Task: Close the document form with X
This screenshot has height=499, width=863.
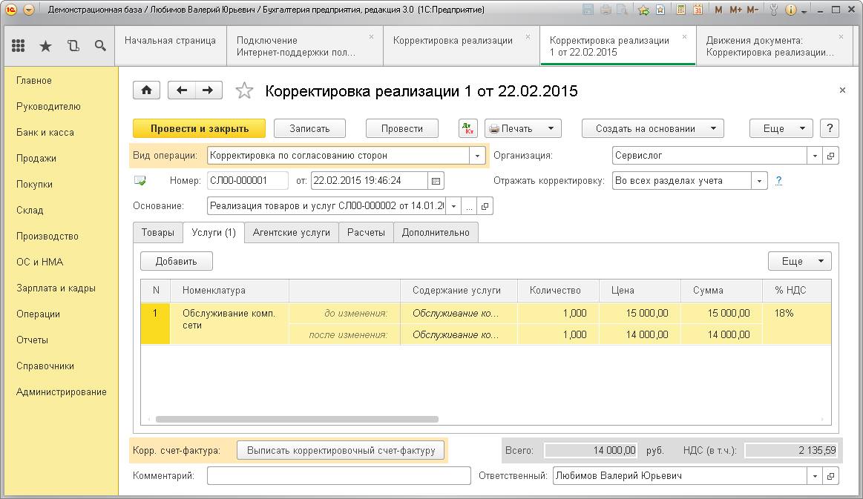Action: click(x=842, y=90)
